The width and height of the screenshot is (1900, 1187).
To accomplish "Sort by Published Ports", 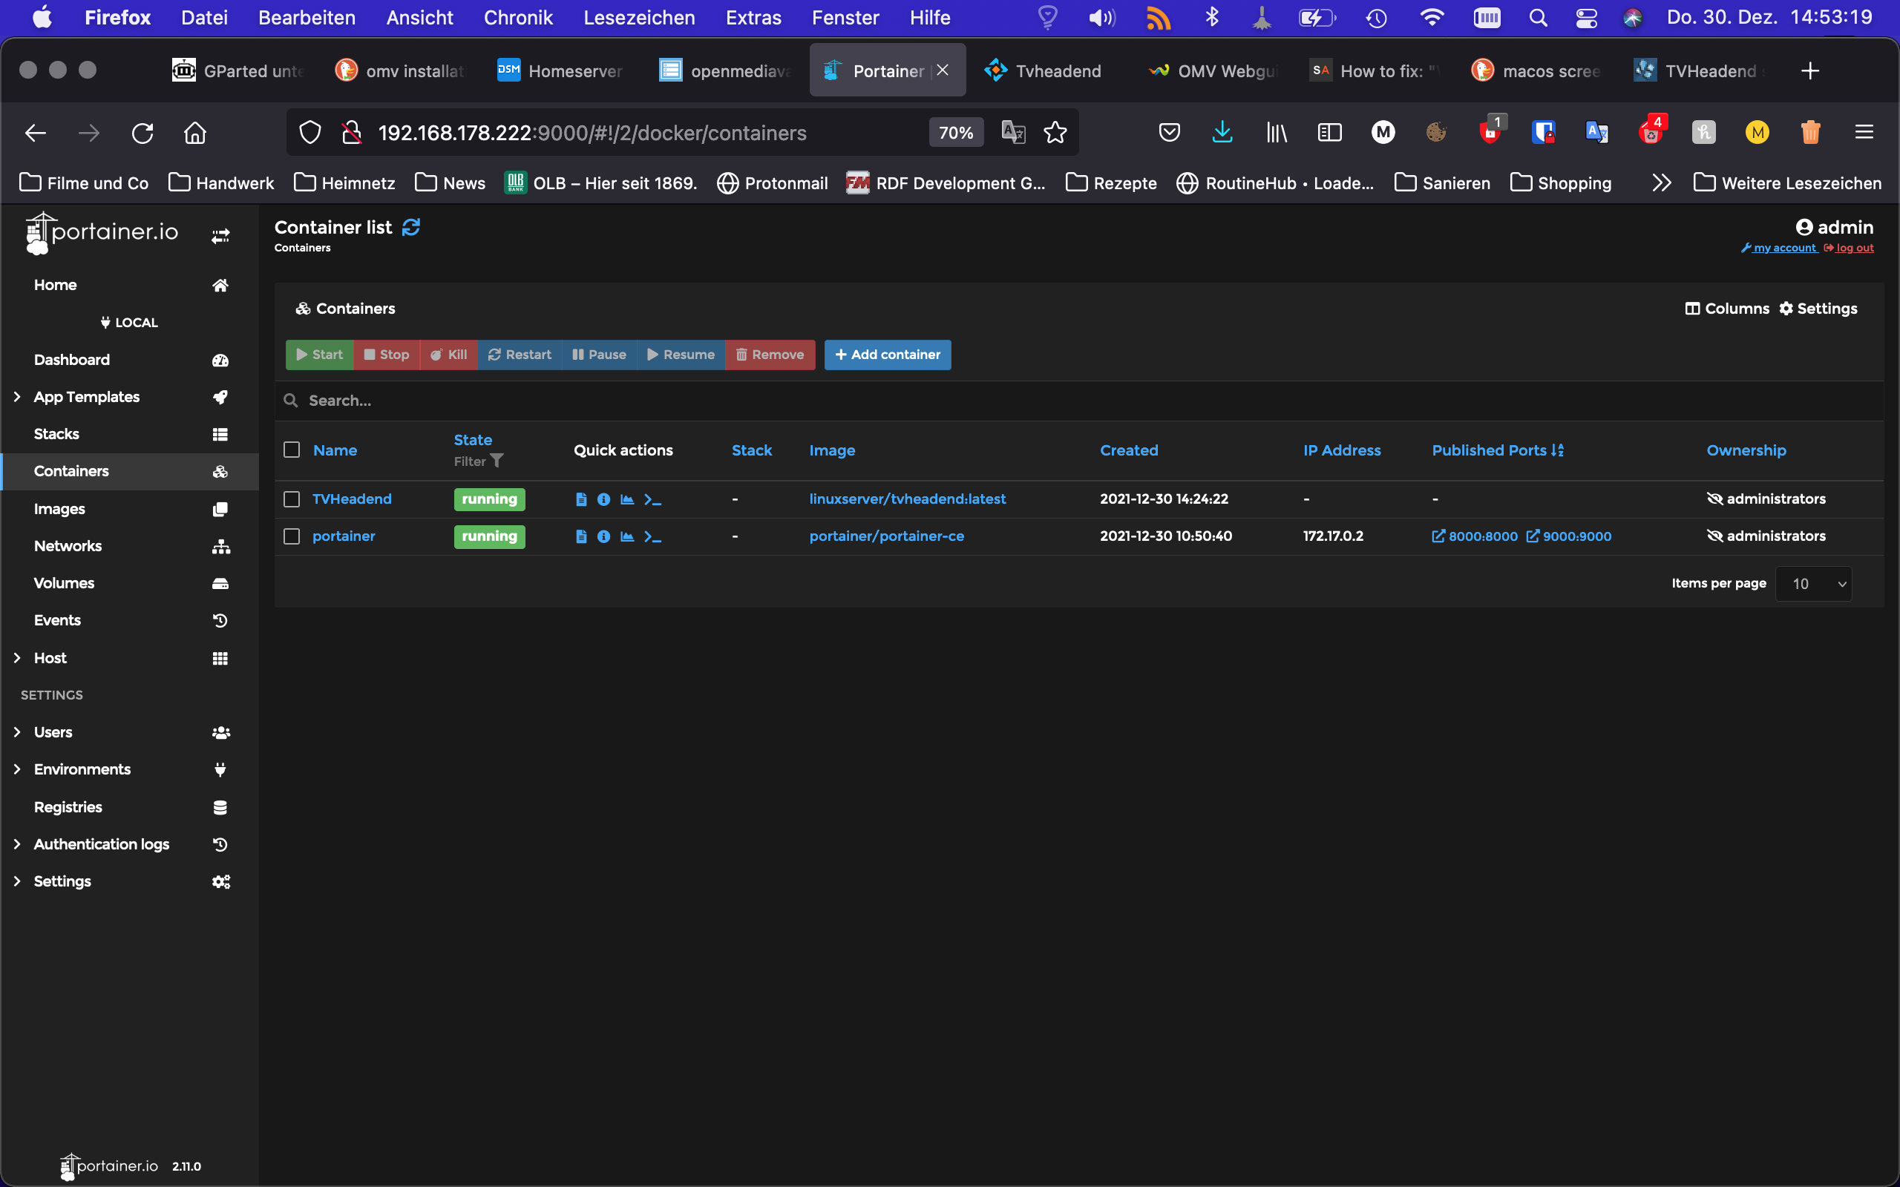I will [1497, 450].
